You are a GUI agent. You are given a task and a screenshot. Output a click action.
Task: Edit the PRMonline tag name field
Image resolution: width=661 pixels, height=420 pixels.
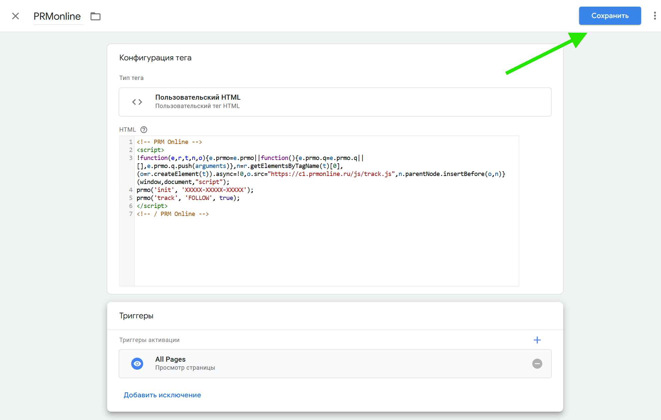click(x=57, y=16)
